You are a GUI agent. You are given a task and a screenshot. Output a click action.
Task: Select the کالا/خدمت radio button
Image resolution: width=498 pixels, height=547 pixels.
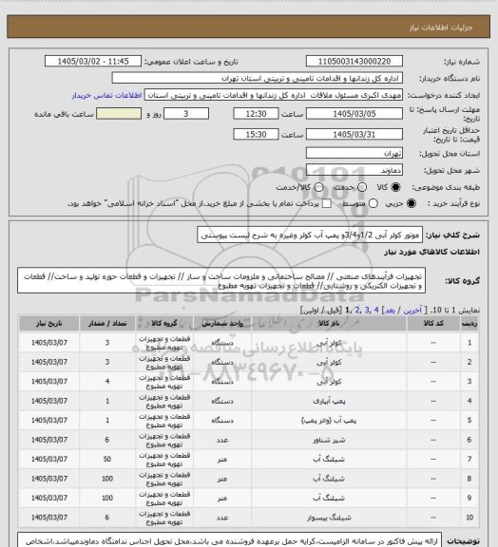click(x=318, y=187)
